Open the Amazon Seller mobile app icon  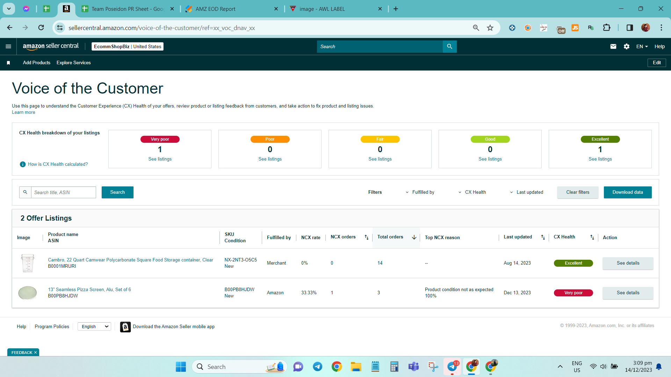point(125,327)
